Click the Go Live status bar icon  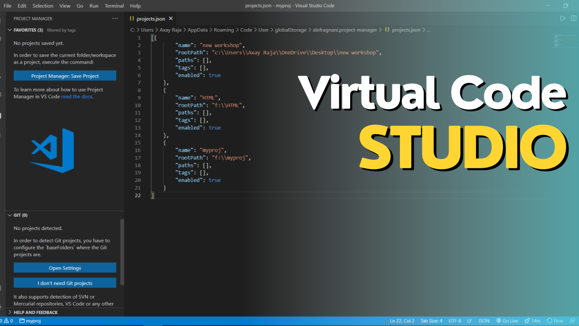point(507,321)
